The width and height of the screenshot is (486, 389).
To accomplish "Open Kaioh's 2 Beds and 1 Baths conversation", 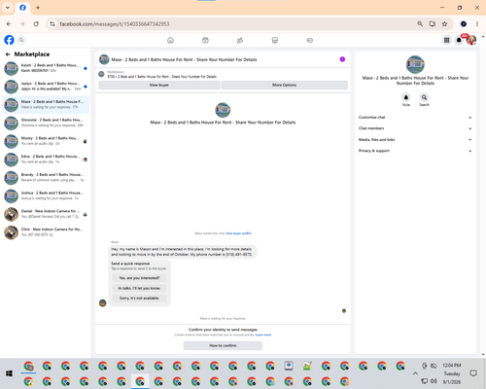I will [x=46, y=68].
